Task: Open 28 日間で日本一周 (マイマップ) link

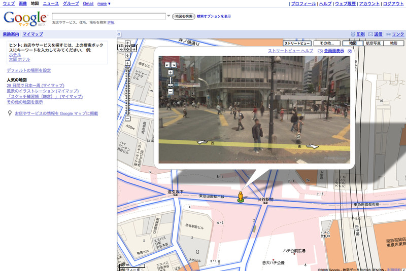Action: (x=36, y=85)
